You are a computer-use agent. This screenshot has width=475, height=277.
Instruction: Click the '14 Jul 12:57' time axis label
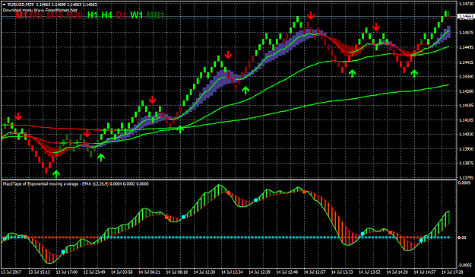(315, 272)
